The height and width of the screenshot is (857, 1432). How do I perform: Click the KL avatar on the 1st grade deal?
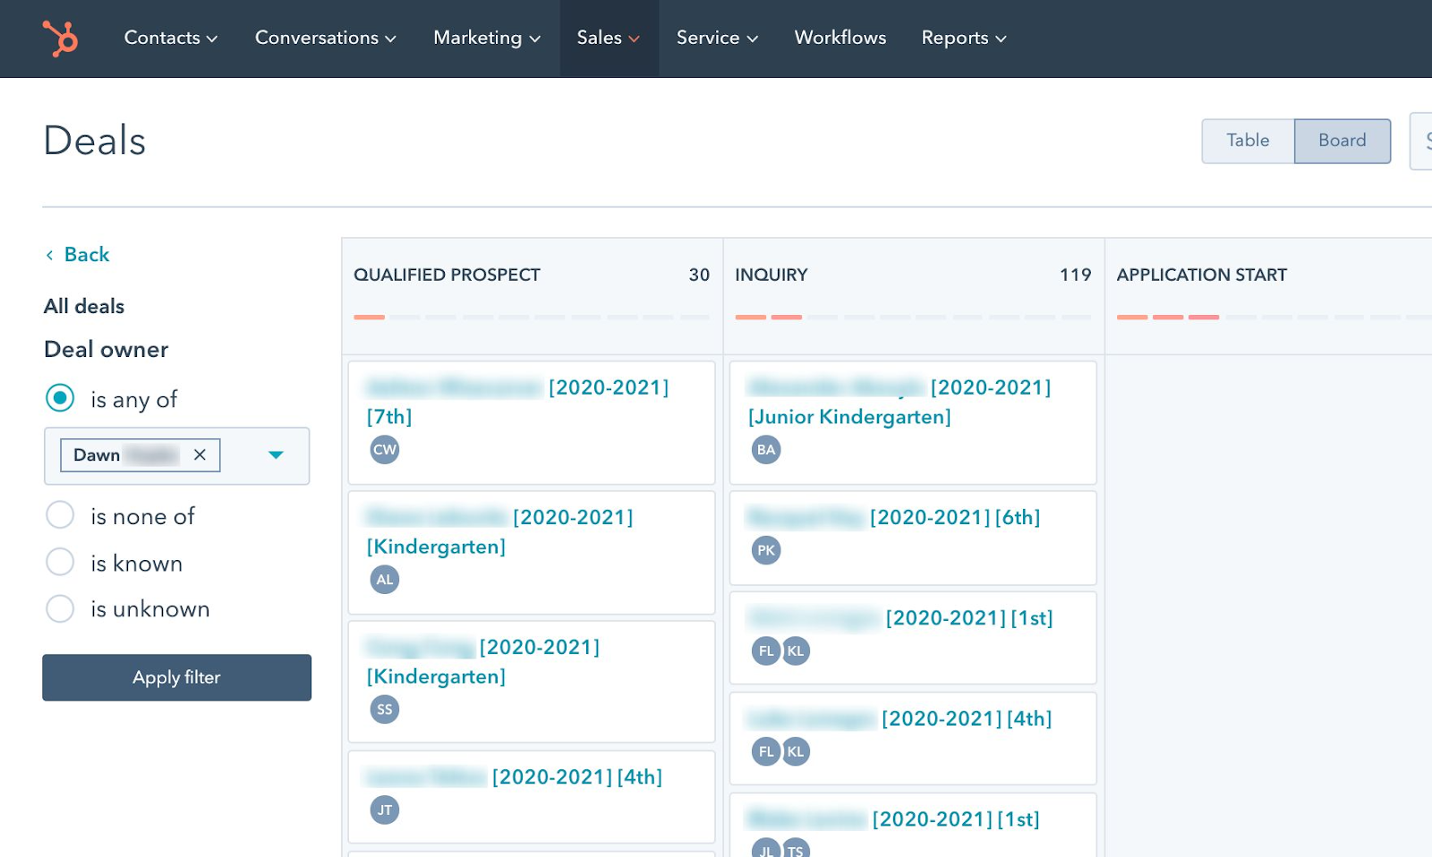796,650
